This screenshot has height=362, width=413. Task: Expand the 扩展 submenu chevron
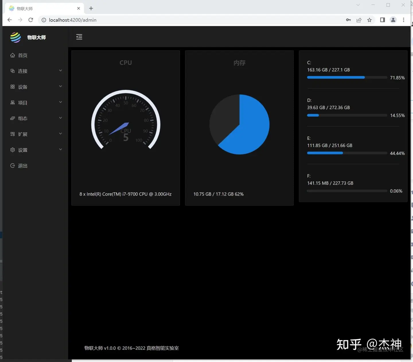pyautogui.click(x=61, y=134)
